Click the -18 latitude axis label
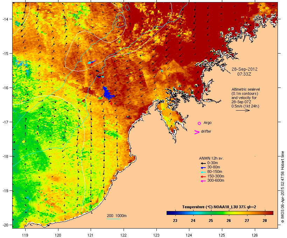 (5, 156)
